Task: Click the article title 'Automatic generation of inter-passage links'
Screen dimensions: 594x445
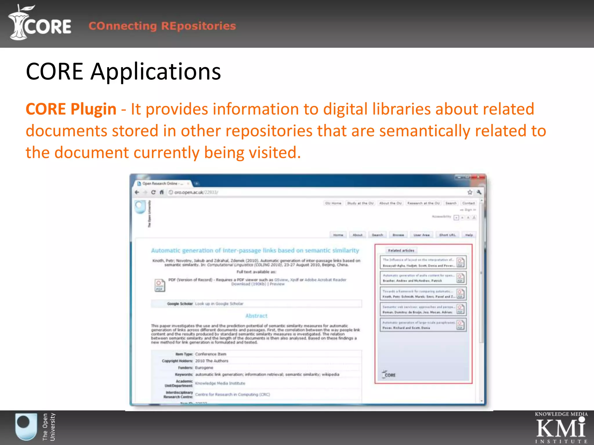Action: [x=255, y=250]
